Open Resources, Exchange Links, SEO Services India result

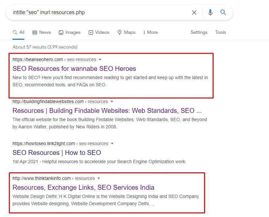pos(83,187)
